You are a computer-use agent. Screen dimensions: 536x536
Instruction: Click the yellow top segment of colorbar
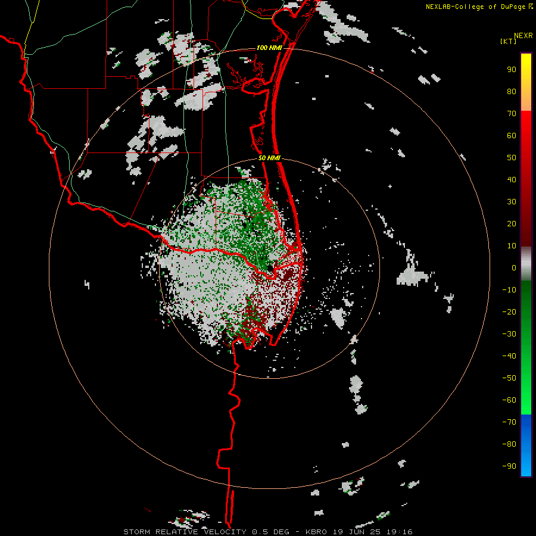pyautogui.click(x=526, y=82)
